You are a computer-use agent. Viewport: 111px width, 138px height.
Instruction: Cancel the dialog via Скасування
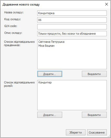[x=97, y=132]
